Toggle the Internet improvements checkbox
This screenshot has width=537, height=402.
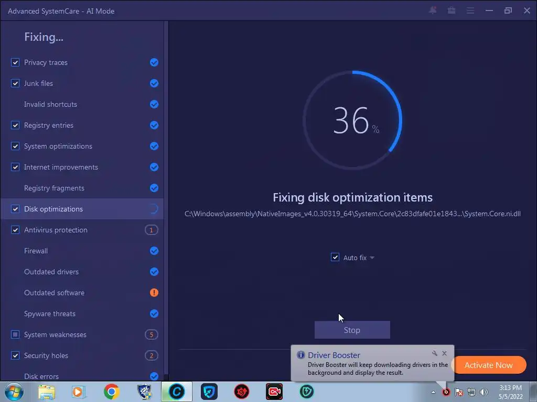pyautogui.click(x=15, y=167)
